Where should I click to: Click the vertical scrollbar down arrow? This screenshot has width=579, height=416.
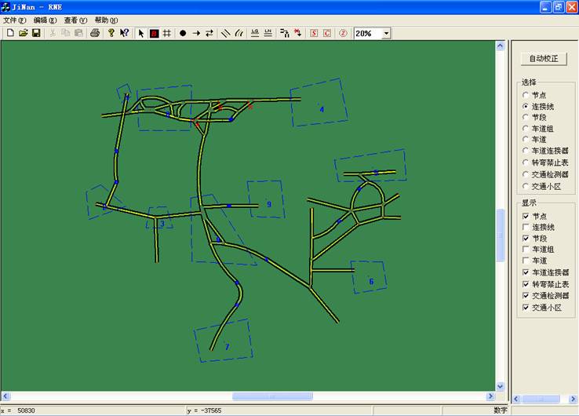pyautogui.click(x=501, y=386)
